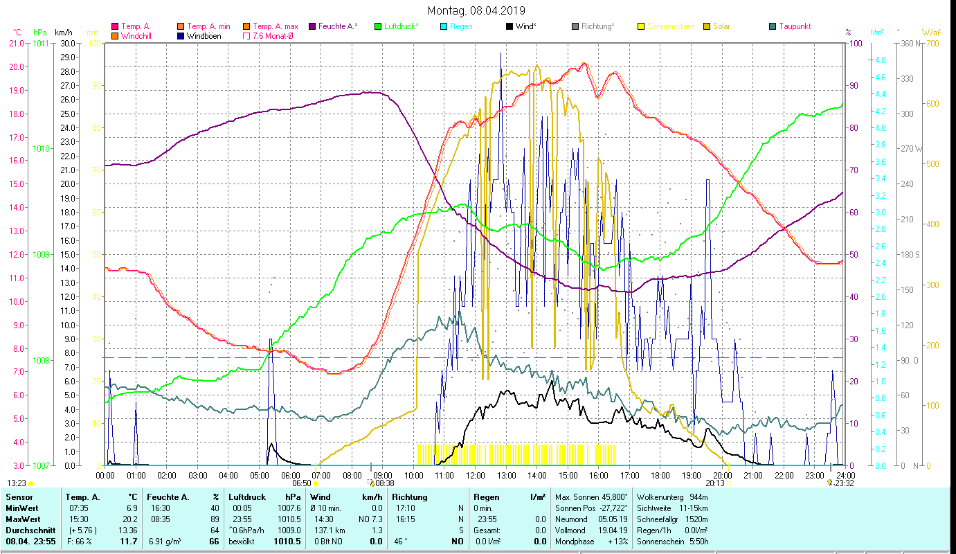The width and height of the screenshot is (956, 554).
Task: Click the Feuchte A. column header
Action: coord(170,497)
